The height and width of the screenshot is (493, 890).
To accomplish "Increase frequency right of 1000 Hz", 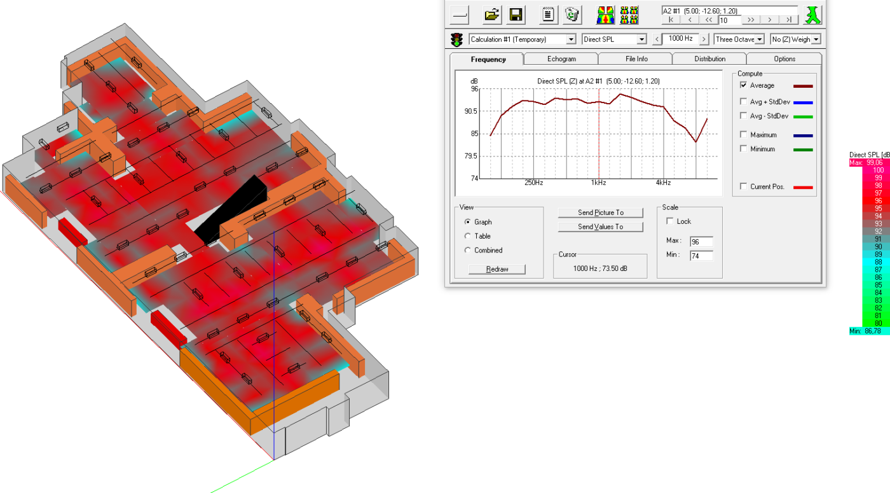I will click(704, 39).
